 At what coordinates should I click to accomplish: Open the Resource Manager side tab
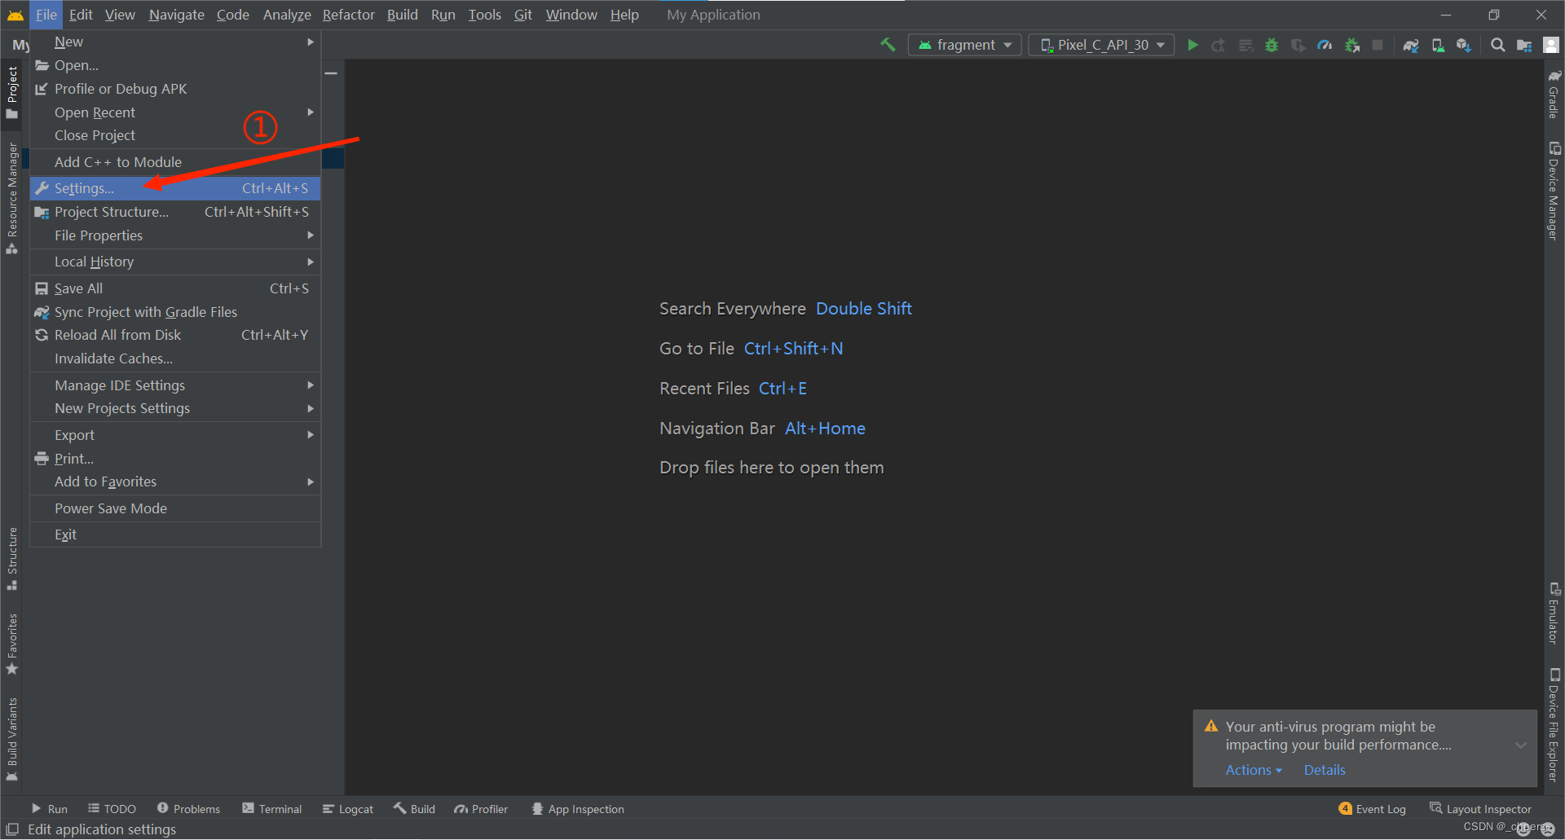point(12,198)
